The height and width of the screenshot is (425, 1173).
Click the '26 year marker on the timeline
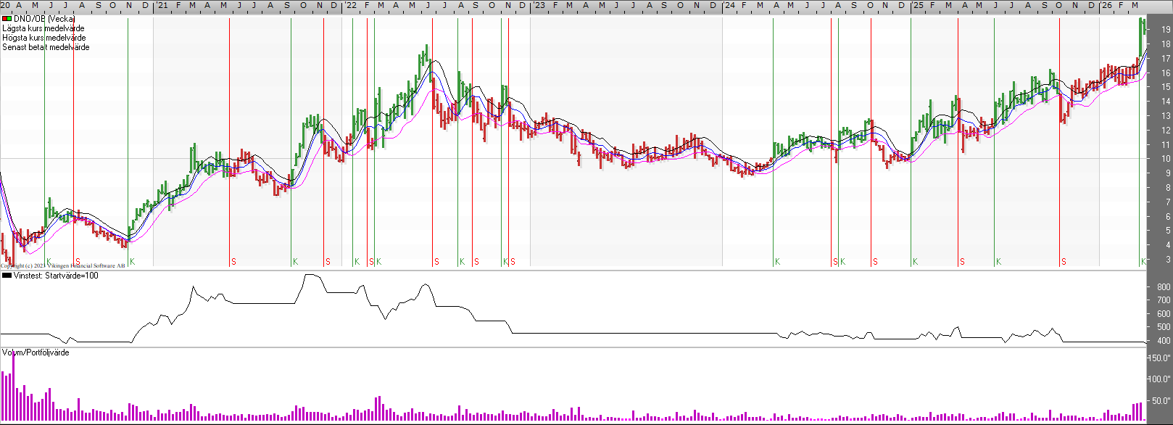[1106, 6]
